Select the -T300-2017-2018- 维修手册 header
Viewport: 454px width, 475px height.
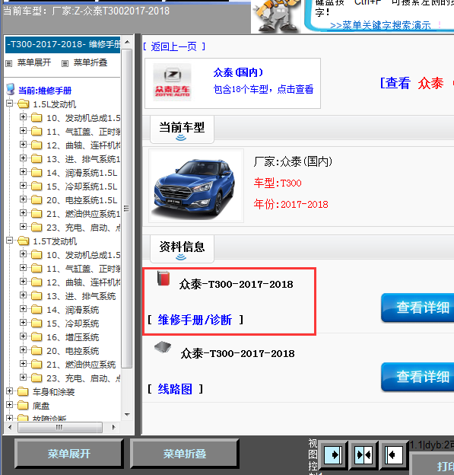(x=63, y=44)
